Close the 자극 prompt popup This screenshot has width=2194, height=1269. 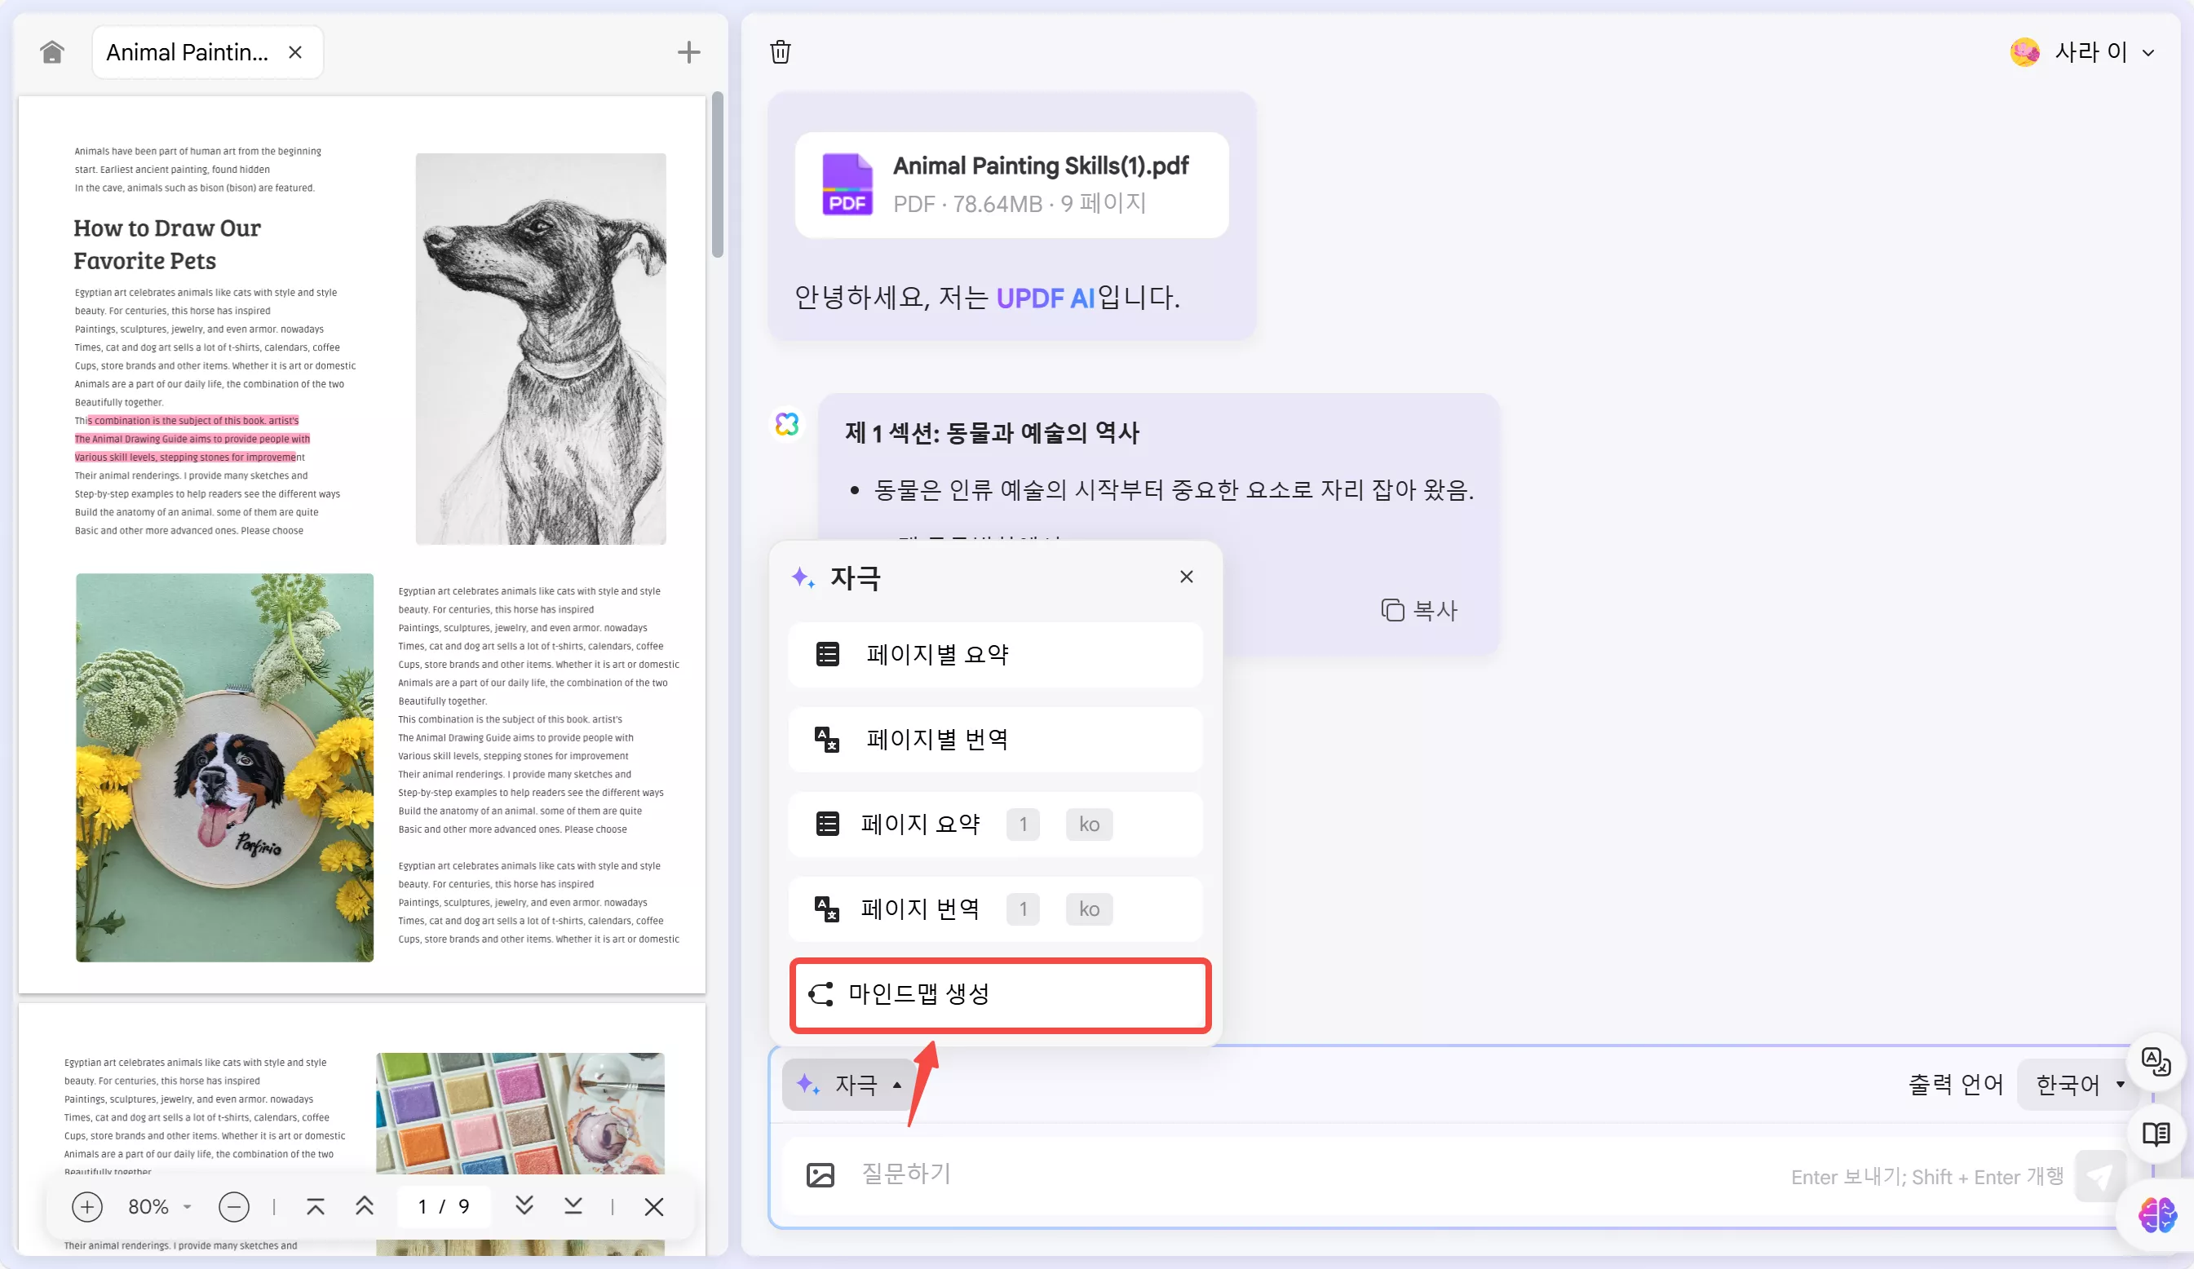tap(1186, 577)
